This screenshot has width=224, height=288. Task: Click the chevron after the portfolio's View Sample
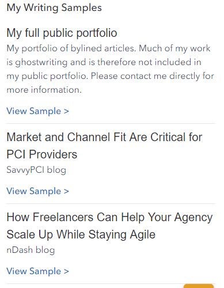66,111
